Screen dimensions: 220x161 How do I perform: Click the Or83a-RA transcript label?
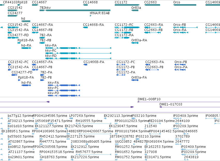click(139, 40)
